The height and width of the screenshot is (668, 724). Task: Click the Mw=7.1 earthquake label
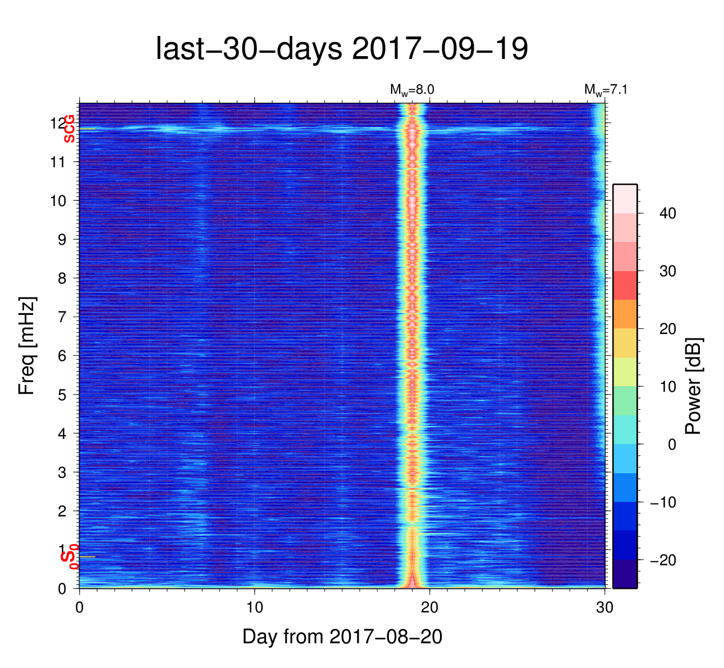point(605,90)
